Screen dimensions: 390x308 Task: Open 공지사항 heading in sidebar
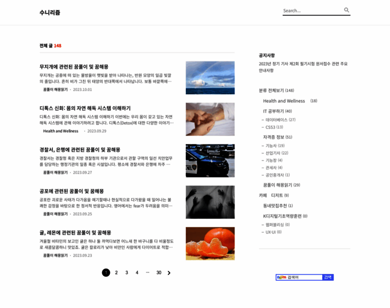pyautogui.click(x=267, y=55)
